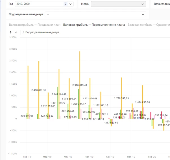This screenshot has width=170, height=160.
Task: Click data label 333 251,84
Action: click(161, 115)
